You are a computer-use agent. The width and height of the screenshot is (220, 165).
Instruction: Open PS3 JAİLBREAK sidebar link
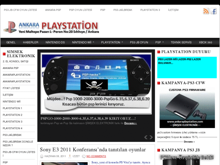tap(12, 135)
